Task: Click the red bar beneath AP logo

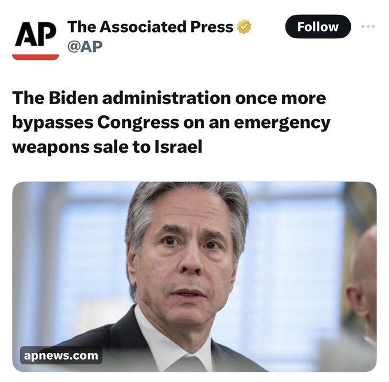Action: tap(35, 57)
